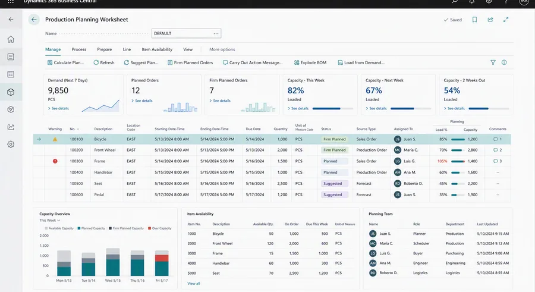
Task: Open the Item Availability tab
Action: pos(157,49)
